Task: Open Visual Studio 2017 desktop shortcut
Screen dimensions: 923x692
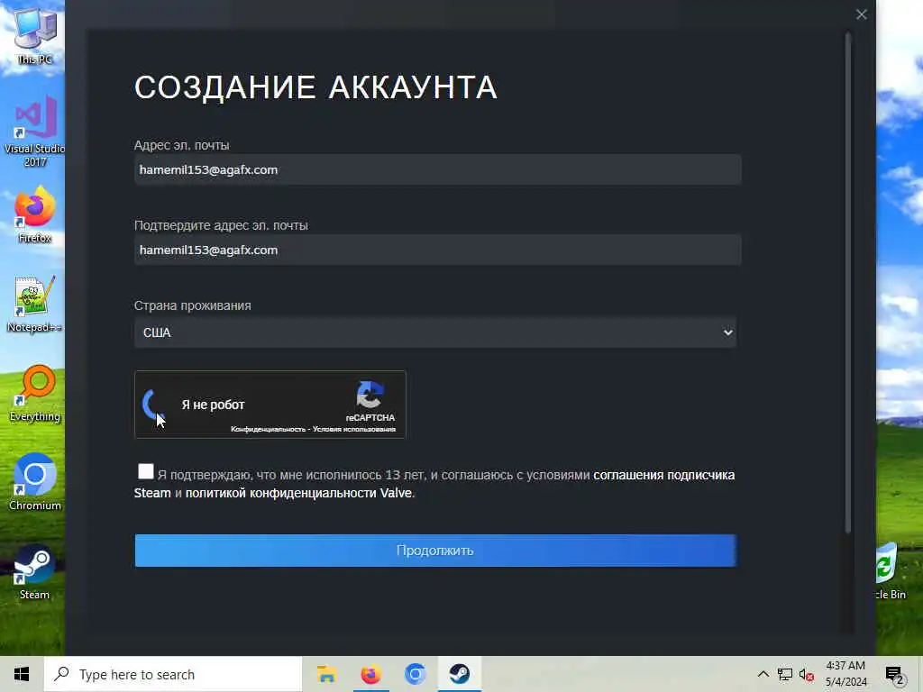Action: pyautogui.click(x=35, y=131)
